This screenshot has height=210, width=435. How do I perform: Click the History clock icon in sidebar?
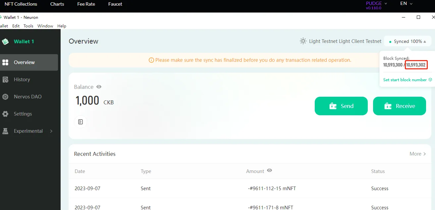(x=5, y=80)
